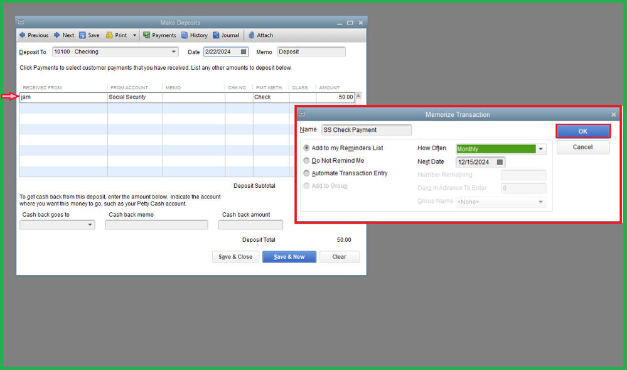Click the FROM ACCOUNT column header
Screen dimensions: 627x370
(x=129, y=88)
